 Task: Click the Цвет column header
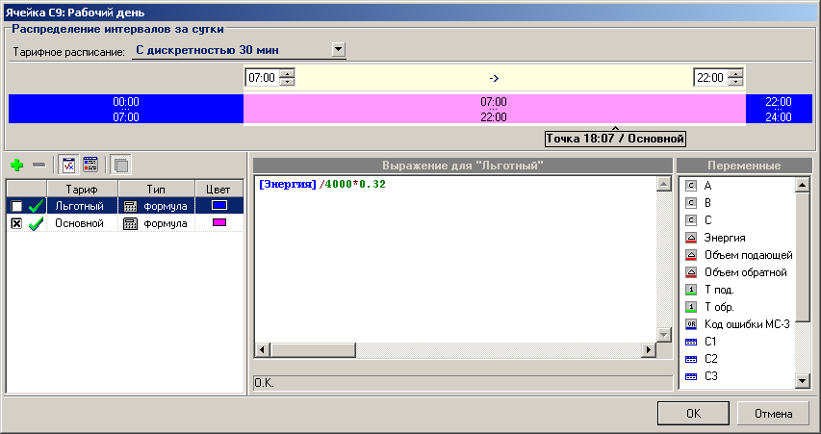click(218, 189)
